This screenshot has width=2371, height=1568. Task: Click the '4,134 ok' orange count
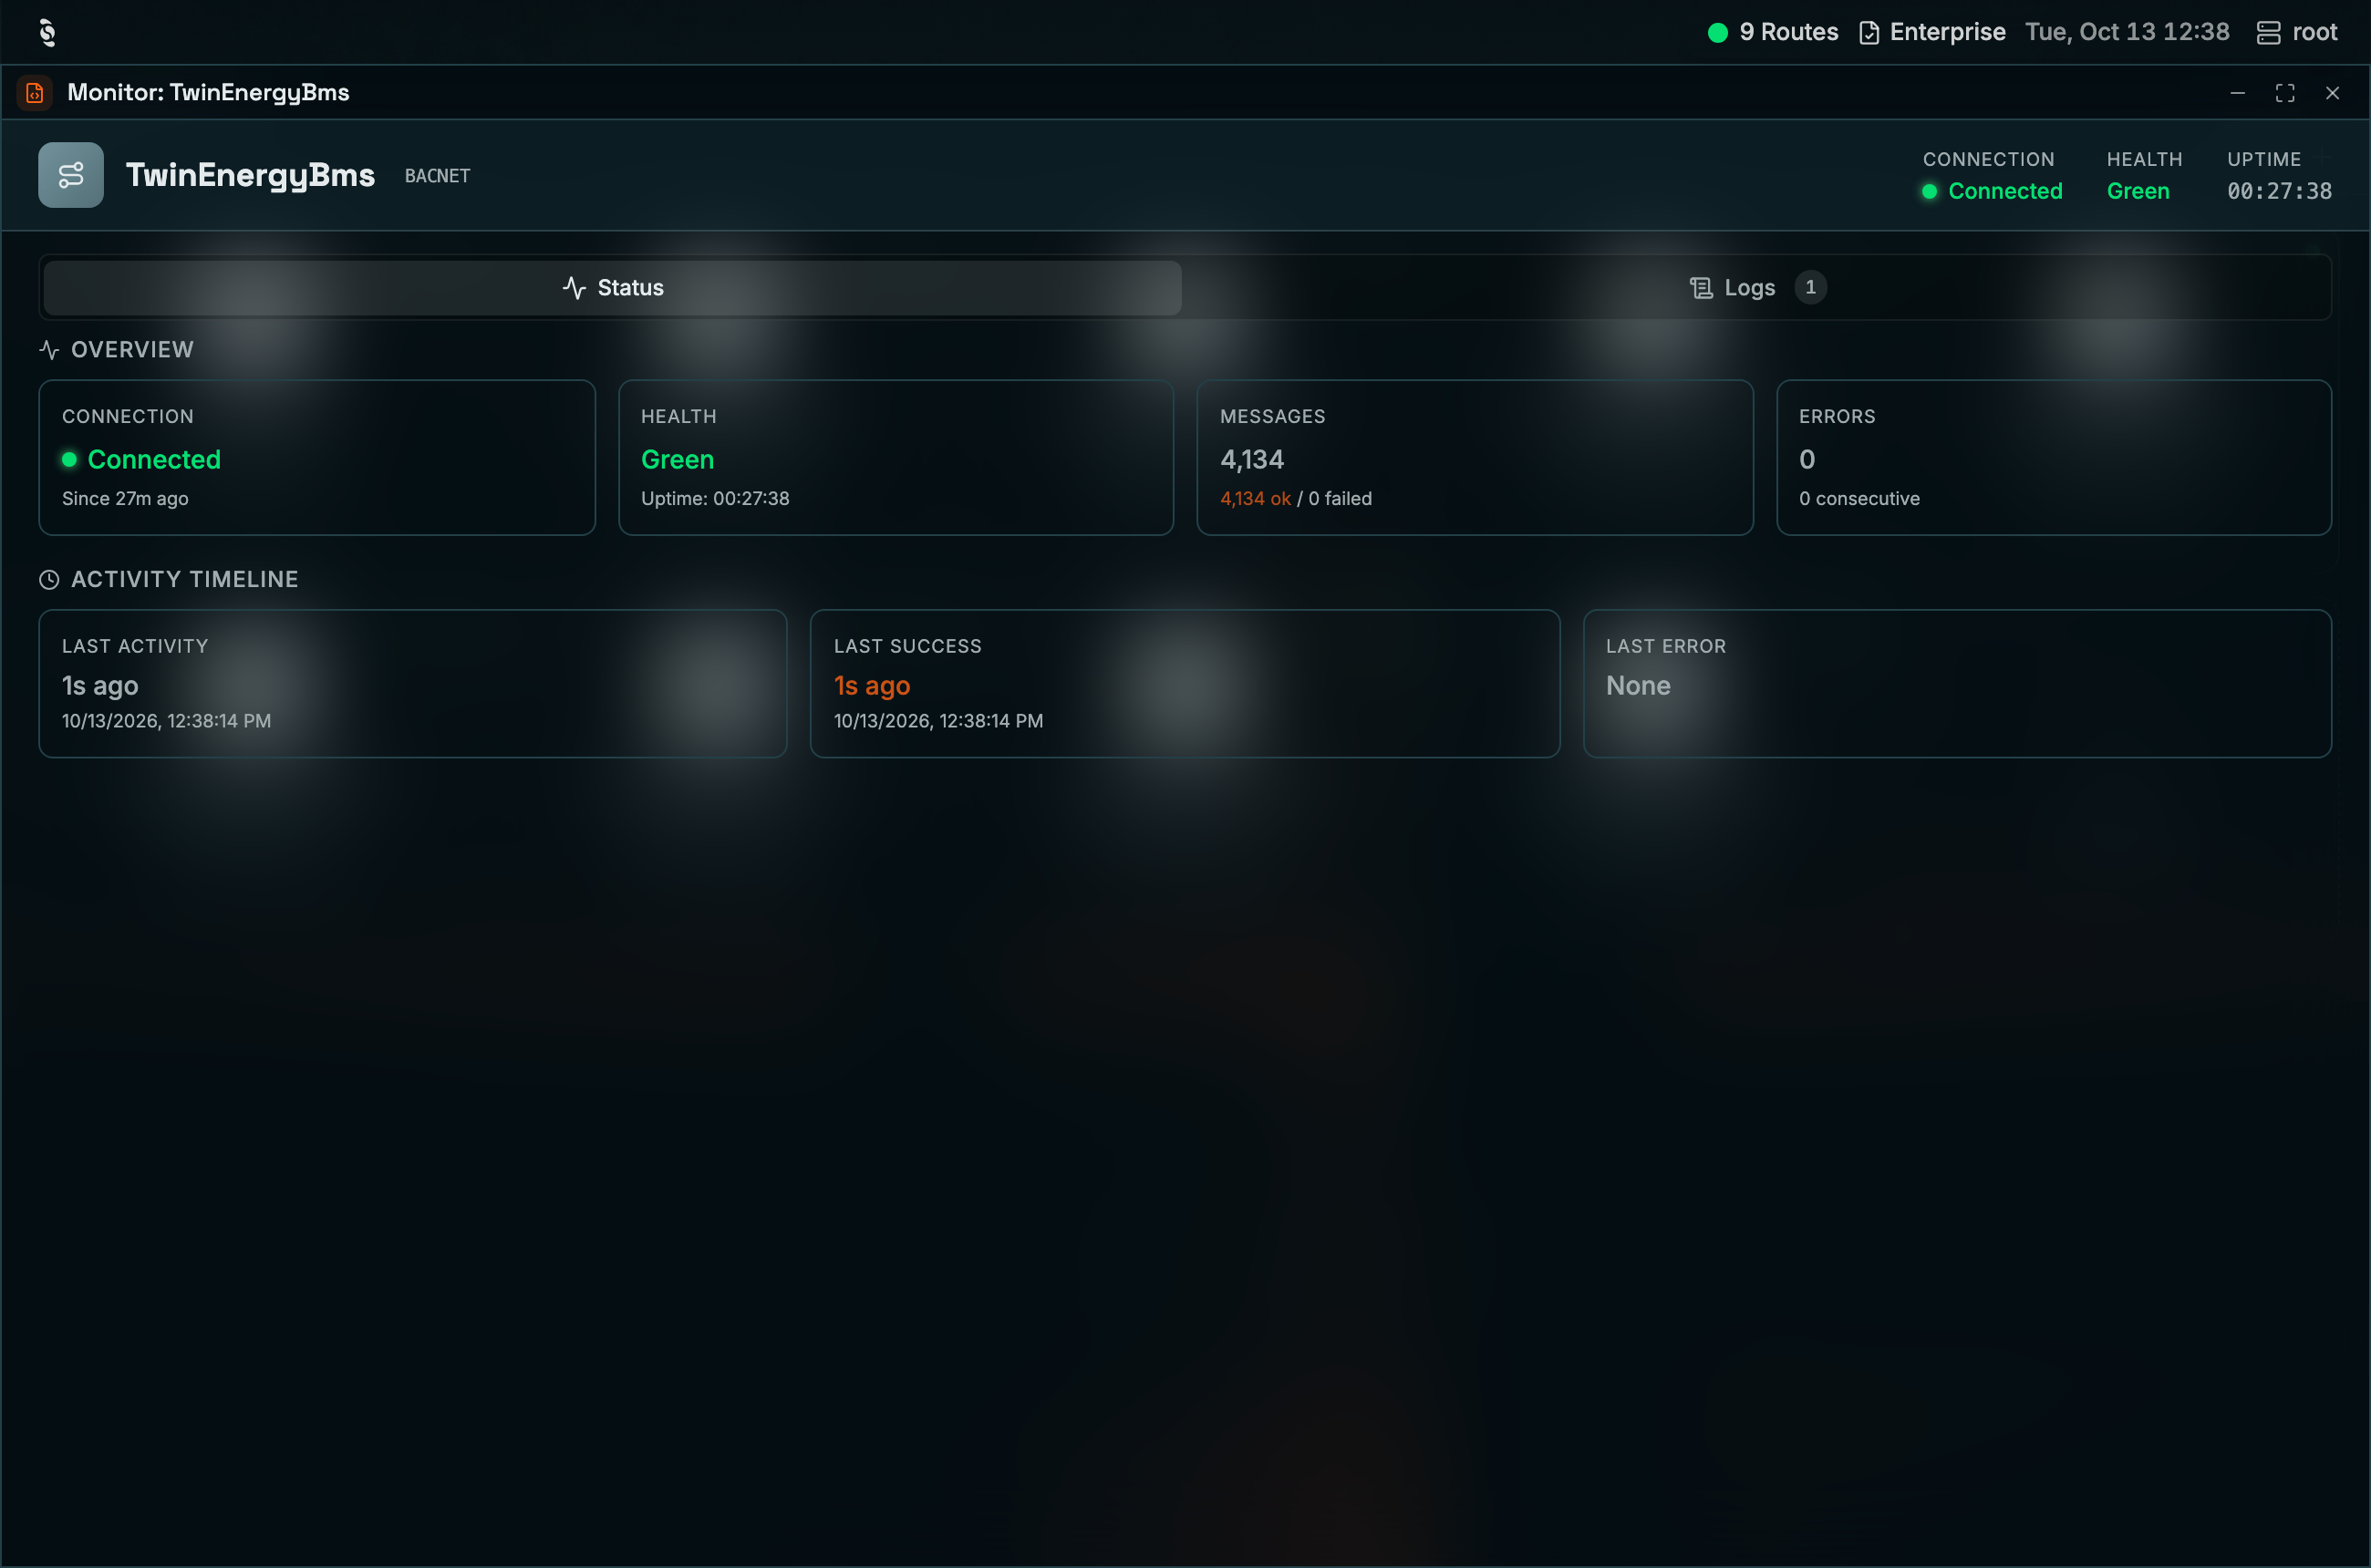(x=1256, y=499)
